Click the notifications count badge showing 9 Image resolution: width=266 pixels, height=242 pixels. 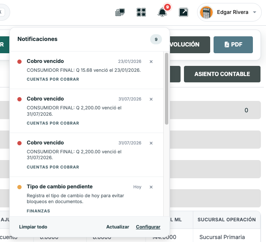(156, 39)
